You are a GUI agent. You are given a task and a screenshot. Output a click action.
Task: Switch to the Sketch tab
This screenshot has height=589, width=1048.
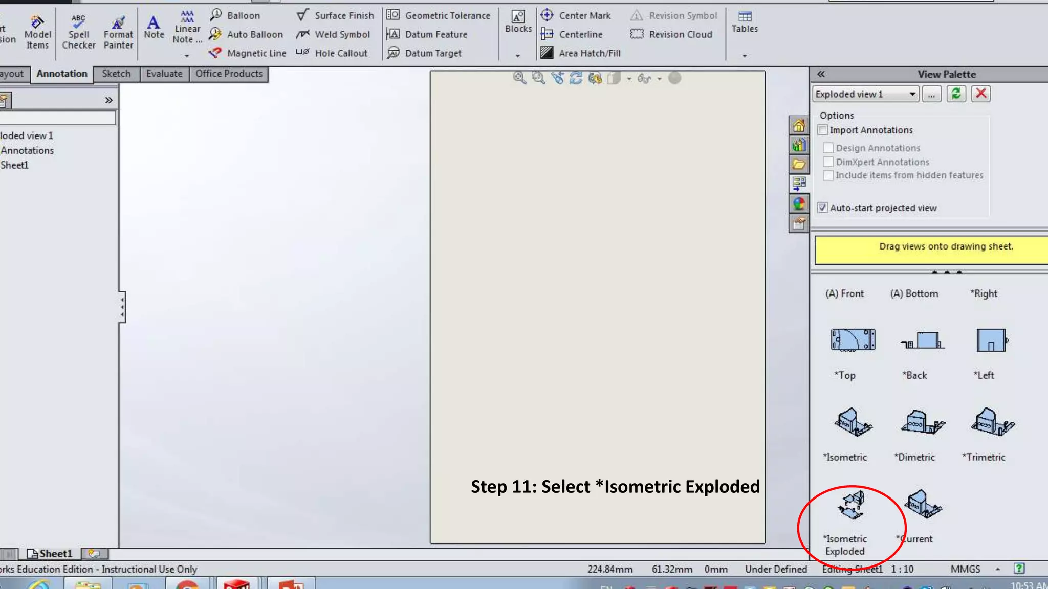116,74
